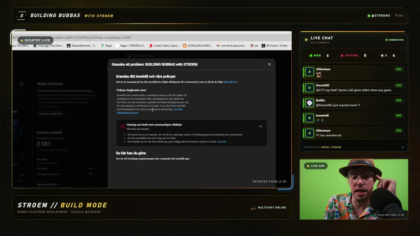420x236 pixels.
Task: Click the help question mark icon in the sidebar
Action: [22, 84]
